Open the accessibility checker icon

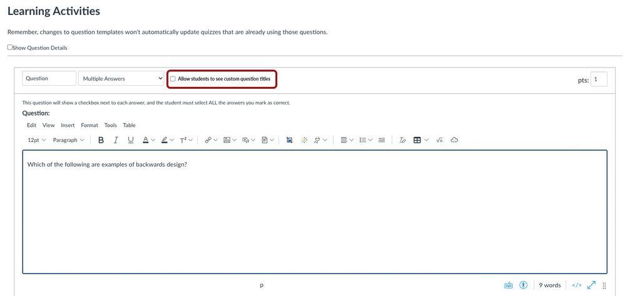pyautogui.click(x=524, y=285)
